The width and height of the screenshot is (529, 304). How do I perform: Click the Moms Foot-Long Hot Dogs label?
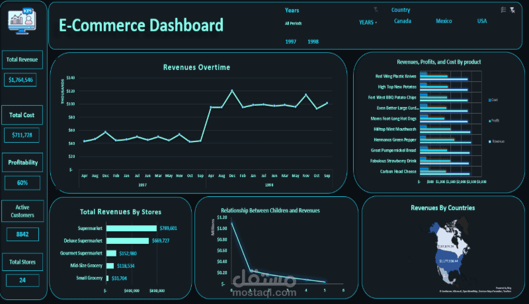(393, 119)
